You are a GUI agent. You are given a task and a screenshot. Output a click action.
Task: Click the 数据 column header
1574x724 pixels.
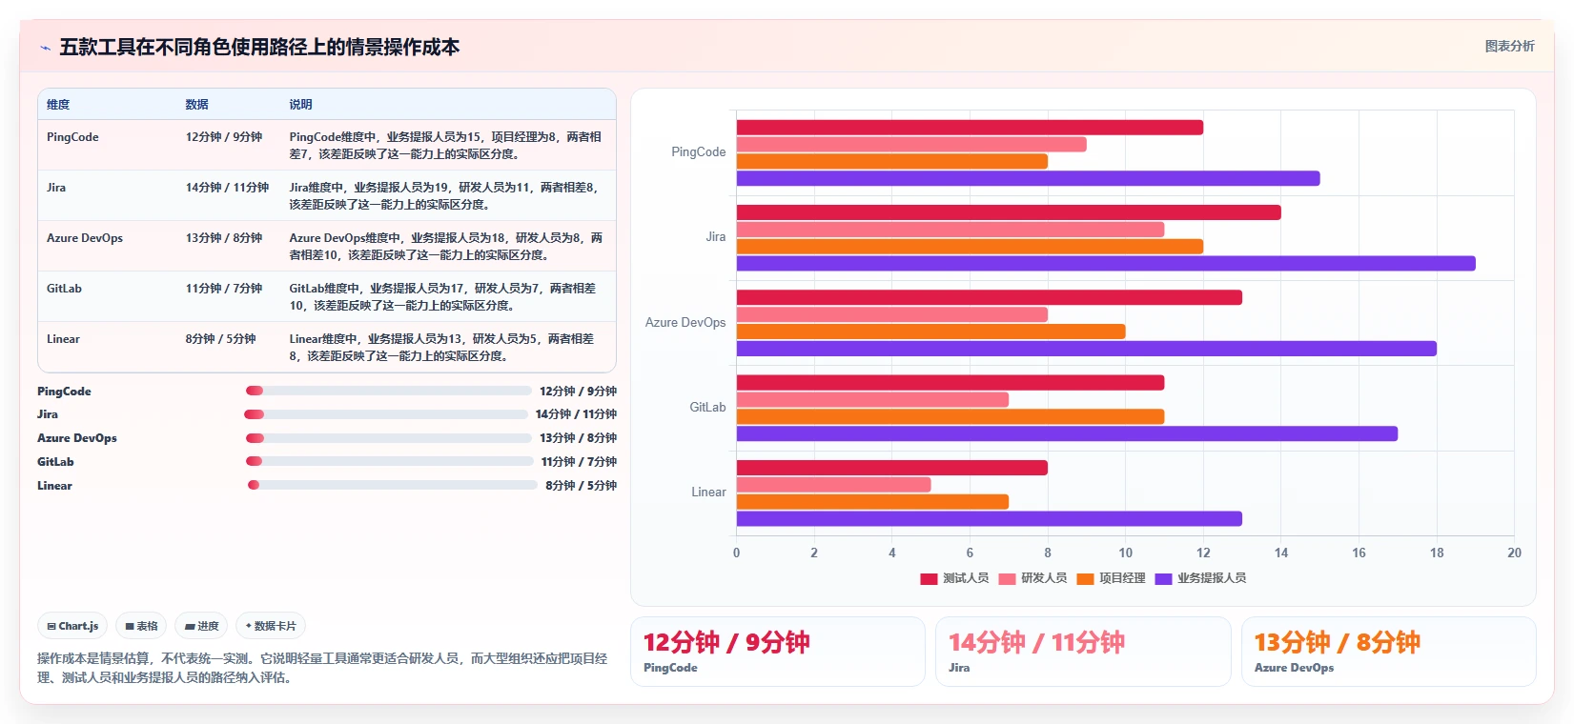197,105
